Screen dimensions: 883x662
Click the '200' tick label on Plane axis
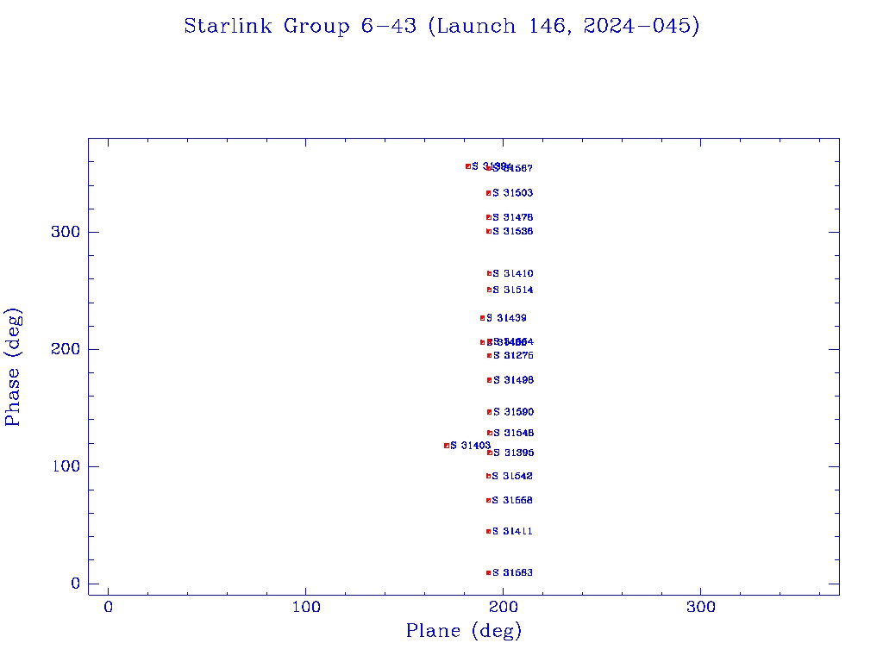click(x=503, y=607)
